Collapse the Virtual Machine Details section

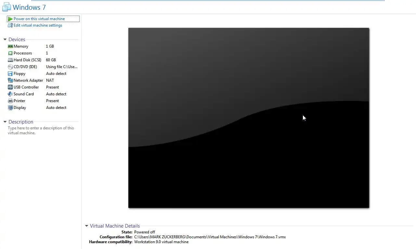(86, 226)
